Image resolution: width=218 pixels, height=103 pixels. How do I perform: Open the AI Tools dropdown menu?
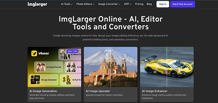67,4
